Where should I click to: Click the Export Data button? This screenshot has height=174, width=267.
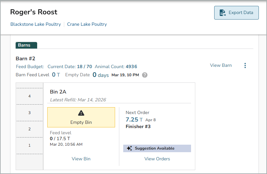click(236, 13)
